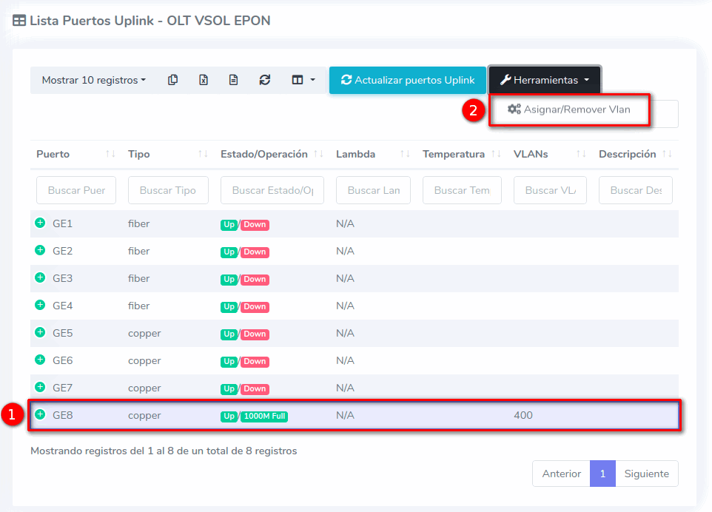Click the Buscar Tipo filter field

point(168,190)
